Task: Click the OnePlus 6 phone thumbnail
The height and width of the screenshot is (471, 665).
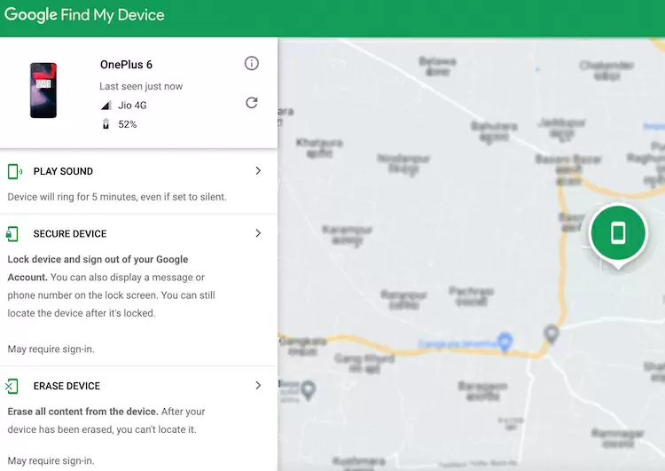Action: (43, 90)
